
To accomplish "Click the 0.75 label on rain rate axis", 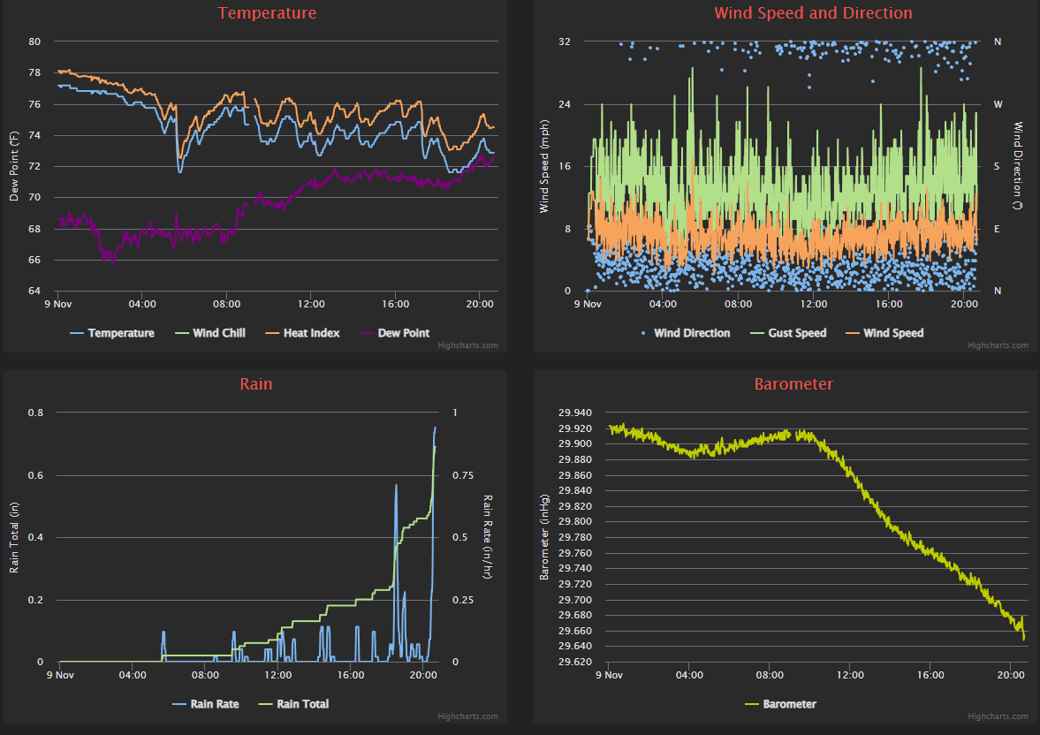I will pyautogui.click(x=463, y=475).
